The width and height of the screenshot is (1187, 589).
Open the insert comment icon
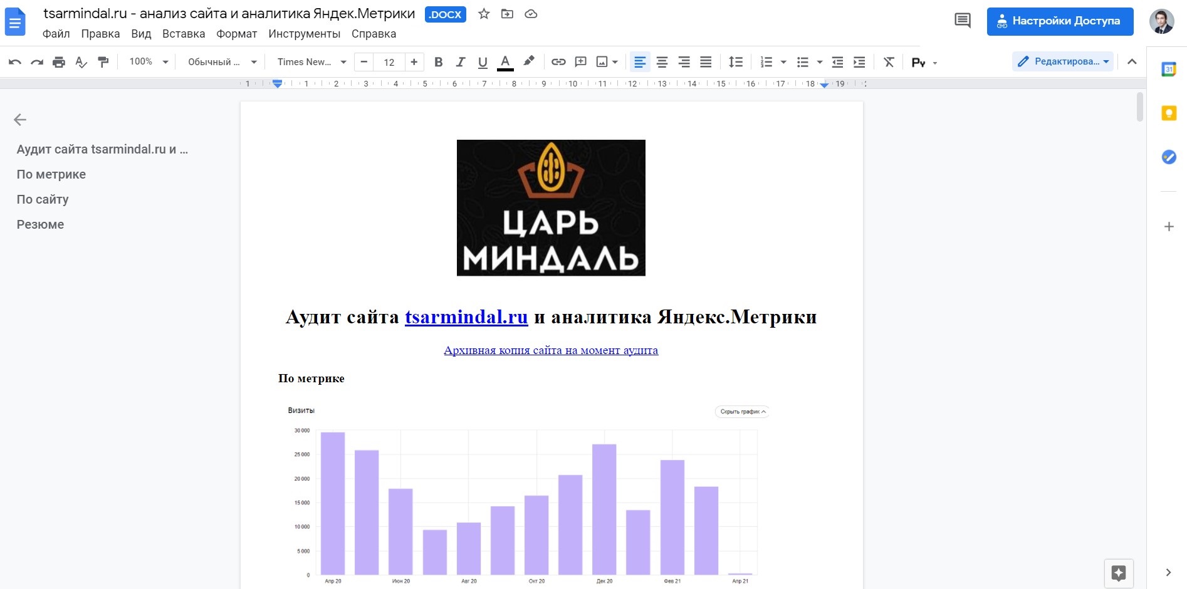click(x=580, y=61)
